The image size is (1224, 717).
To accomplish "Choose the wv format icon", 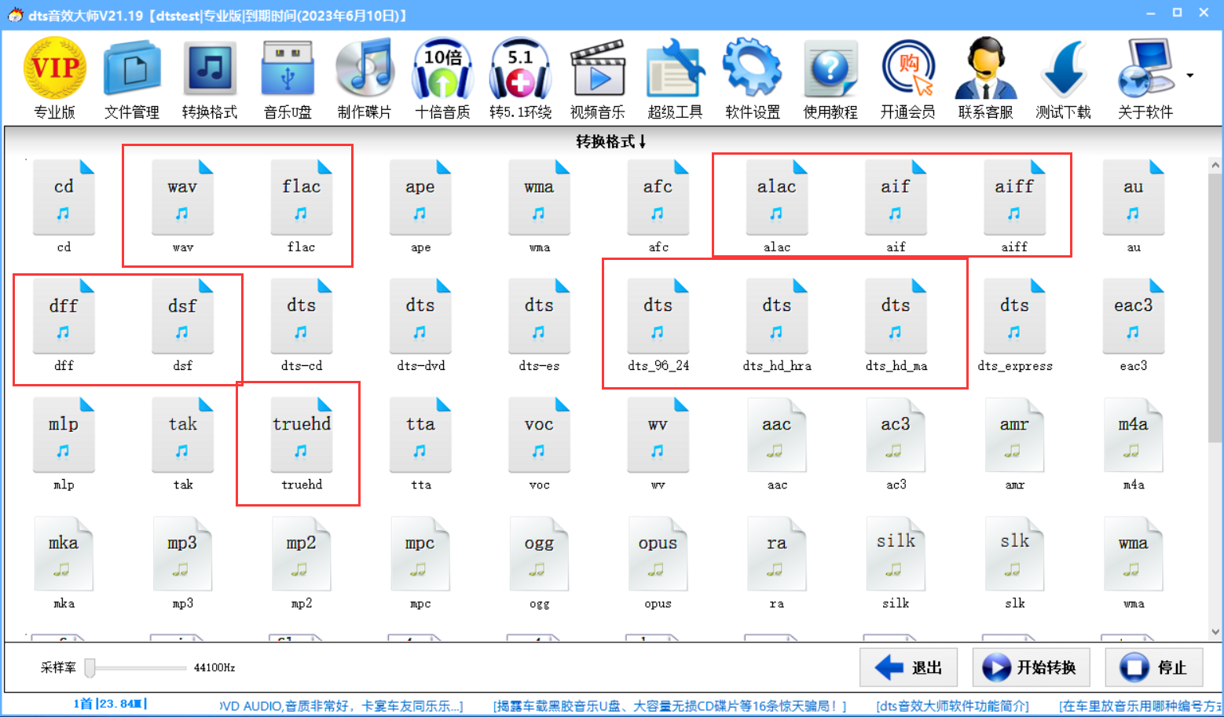I will coord(658,443).
